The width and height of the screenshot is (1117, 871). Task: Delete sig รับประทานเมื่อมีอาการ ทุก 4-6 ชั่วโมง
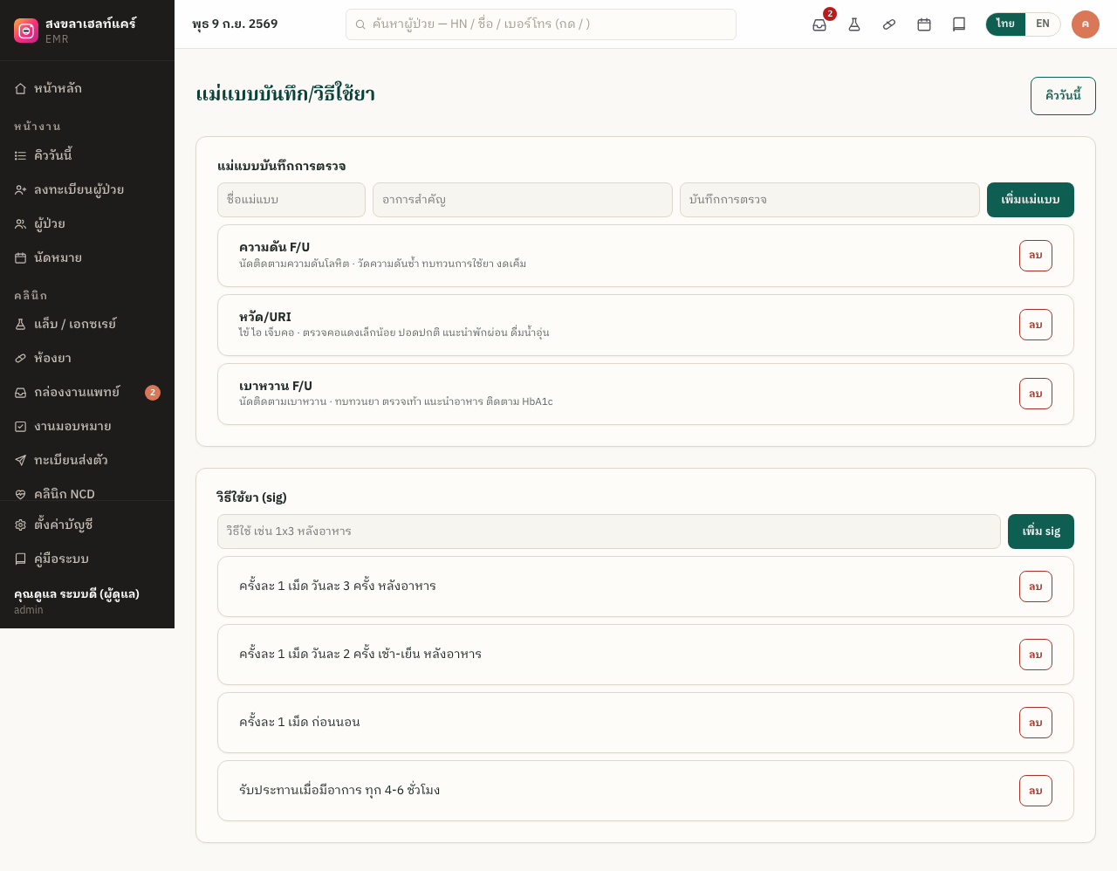click(1036, 791)
